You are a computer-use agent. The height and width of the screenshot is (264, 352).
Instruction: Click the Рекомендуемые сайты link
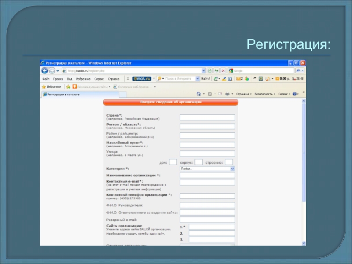coord(90,87)
